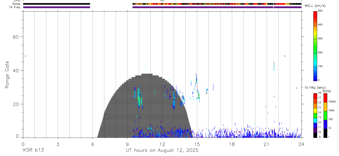
Task: Click the 40 tick on Range Gate axis
Action: click(x=16, y=70)
